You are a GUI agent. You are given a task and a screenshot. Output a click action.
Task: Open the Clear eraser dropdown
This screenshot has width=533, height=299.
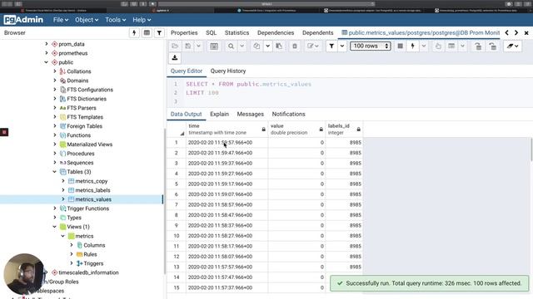[513, 47]
